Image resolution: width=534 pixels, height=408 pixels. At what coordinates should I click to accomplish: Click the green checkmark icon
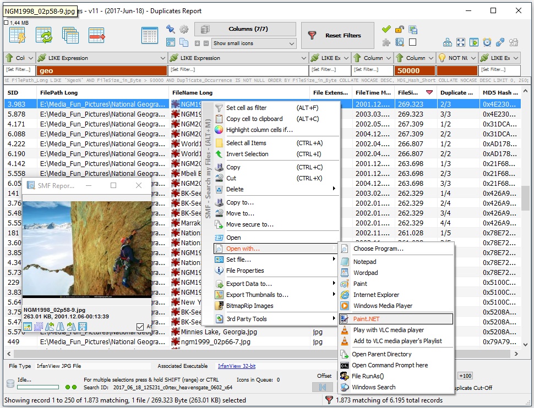[x=386, y=29]
